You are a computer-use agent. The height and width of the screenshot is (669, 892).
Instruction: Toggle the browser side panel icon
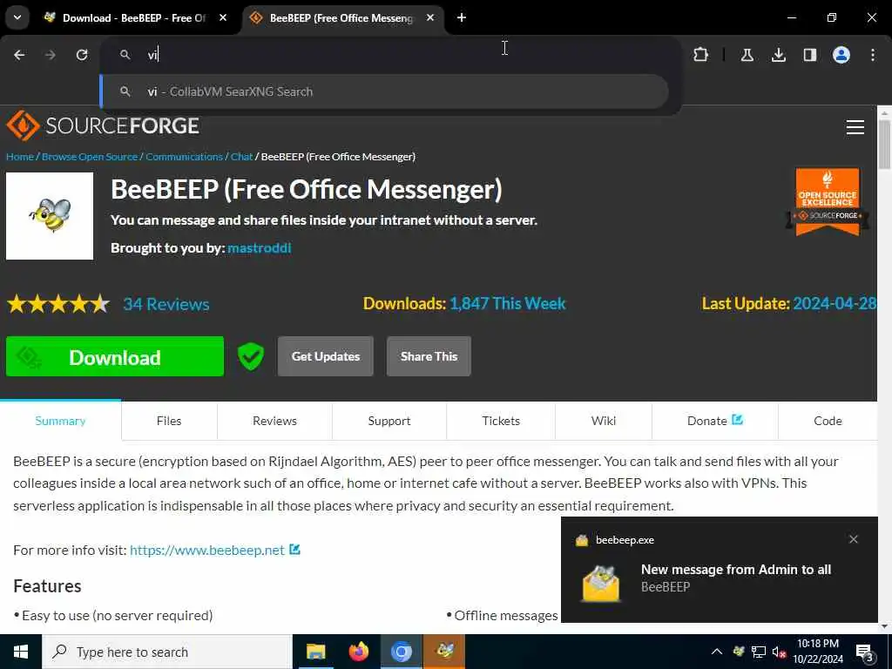(x=809, y=55)
